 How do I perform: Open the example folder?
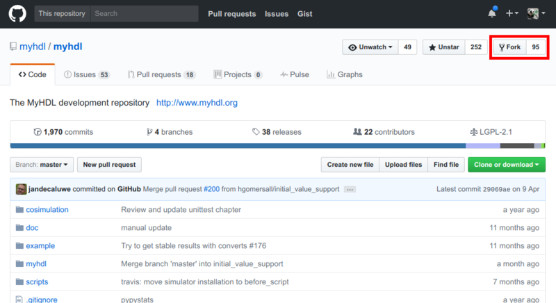pyautogui.click(x=40, y=246)
